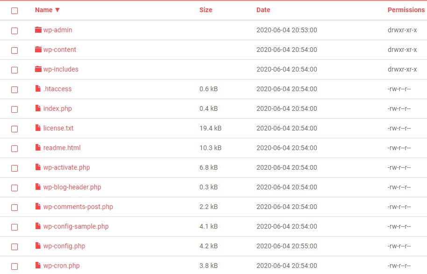Sort by Permissions column header
The image size is (427, 274).
pos(406,10)
